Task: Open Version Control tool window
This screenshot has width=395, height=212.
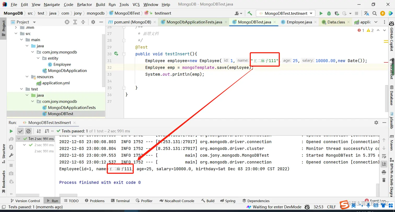Action: (25, 201)
